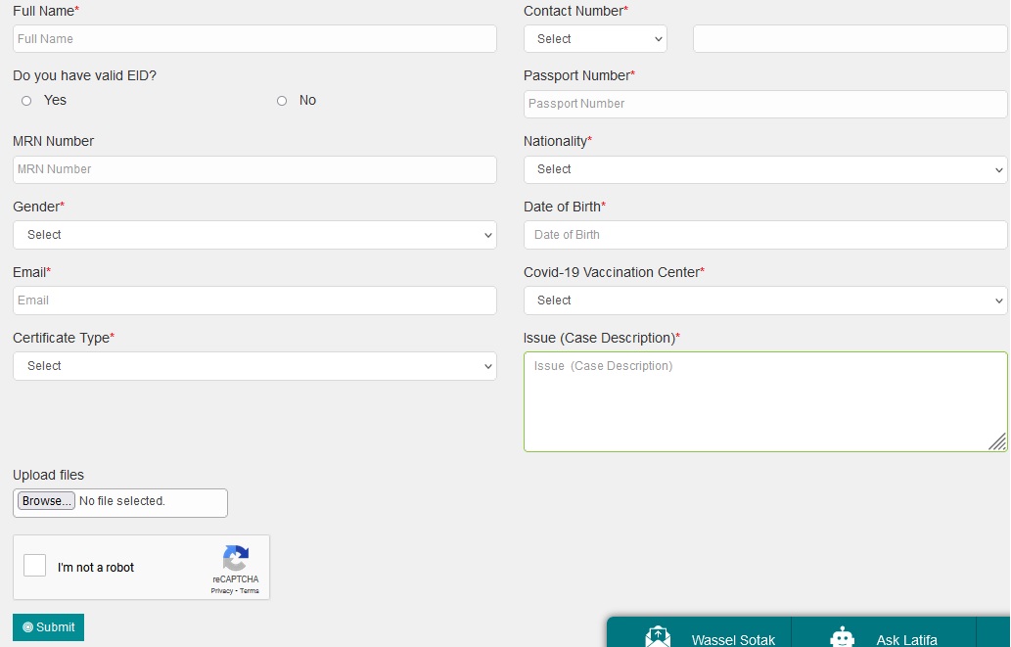Click the Date of Birth field
This screenshot has width=1011, height=647.
point(765,235)
